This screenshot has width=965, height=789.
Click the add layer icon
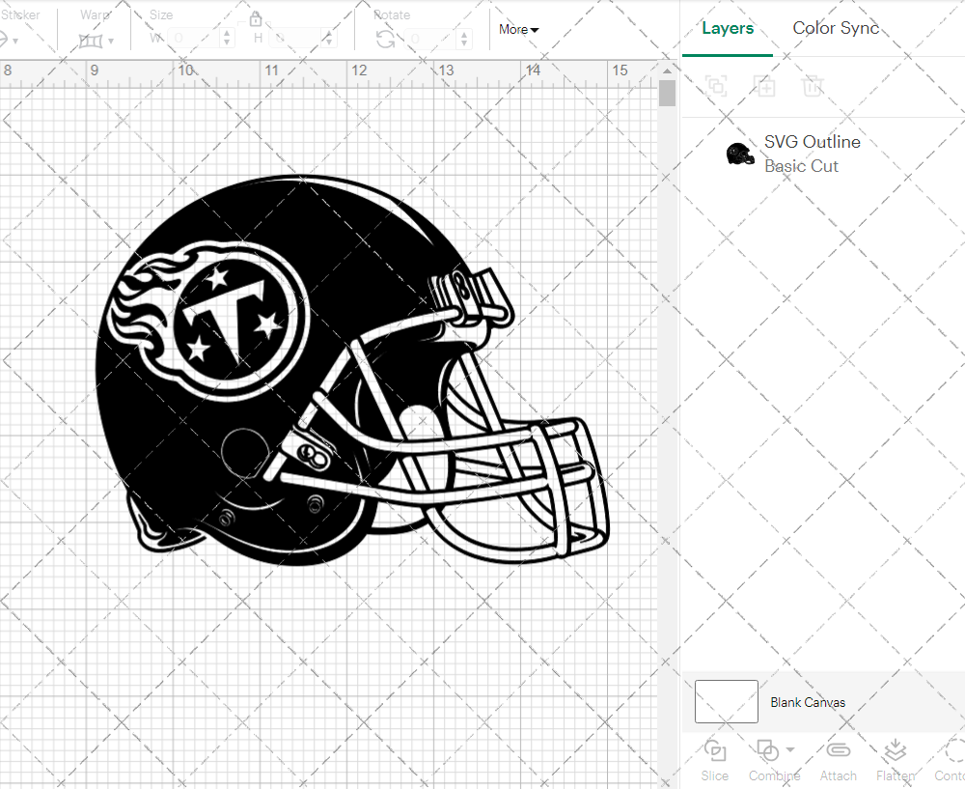(765, 86)
